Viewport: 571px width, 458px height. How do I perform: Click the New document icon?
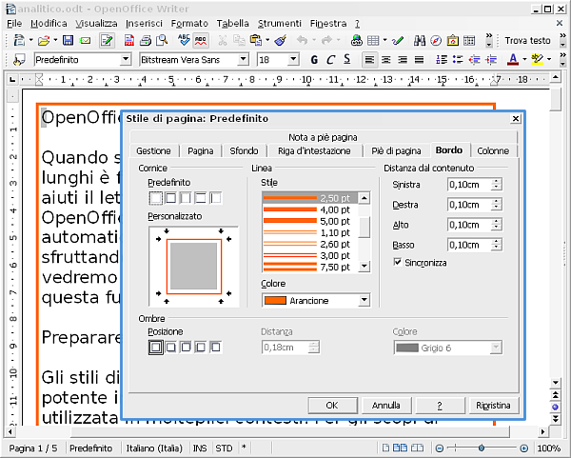19,40
